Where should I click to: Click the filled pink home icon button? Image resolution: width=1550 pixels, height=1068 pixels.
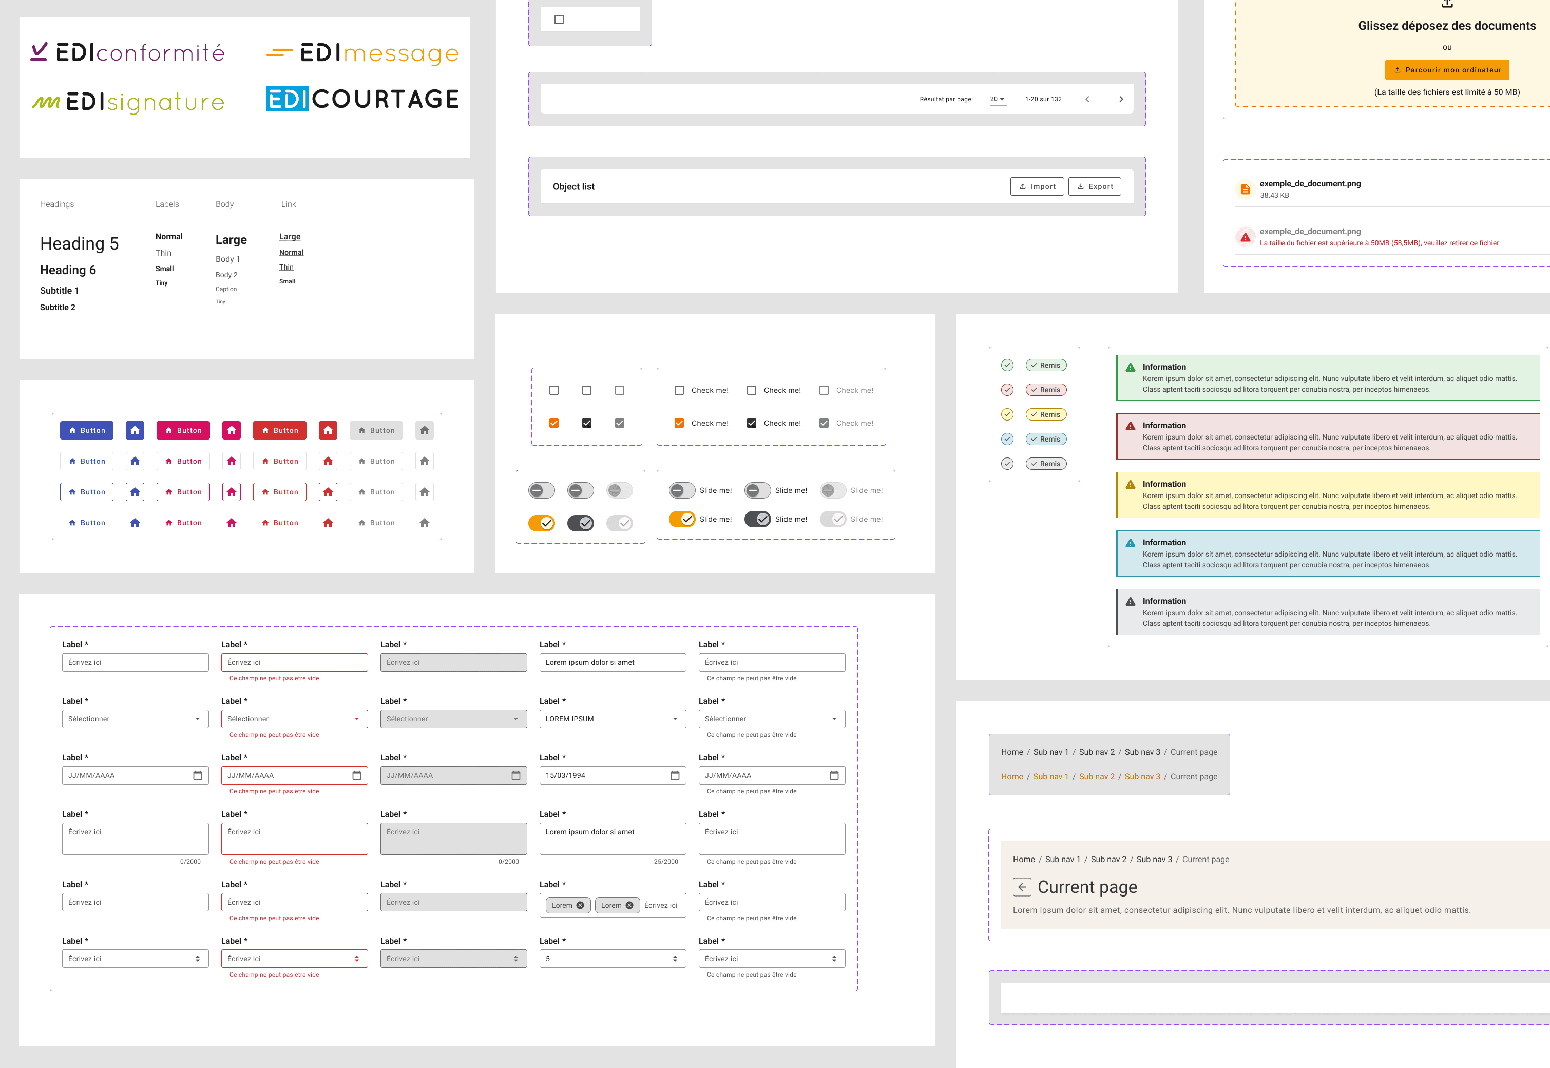pyautogui.click(x=232, y=430)
